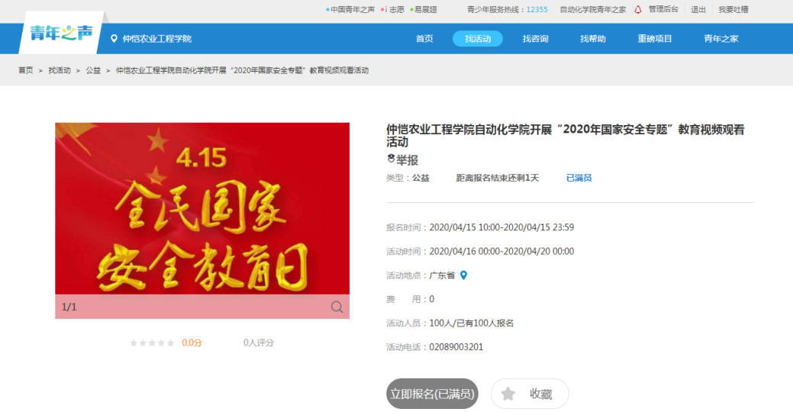793x412 pixels.
Task: Click the blue map pin beside 广东省
Action: [463, 275]
